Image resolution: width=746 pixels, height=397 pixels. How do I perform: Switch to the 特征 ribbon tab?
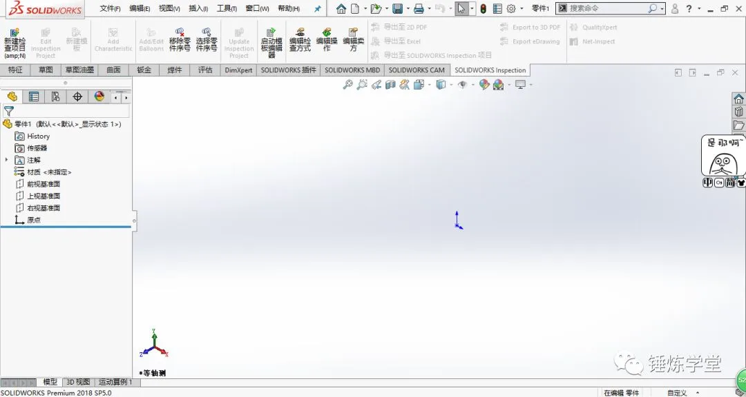[15, 70]
